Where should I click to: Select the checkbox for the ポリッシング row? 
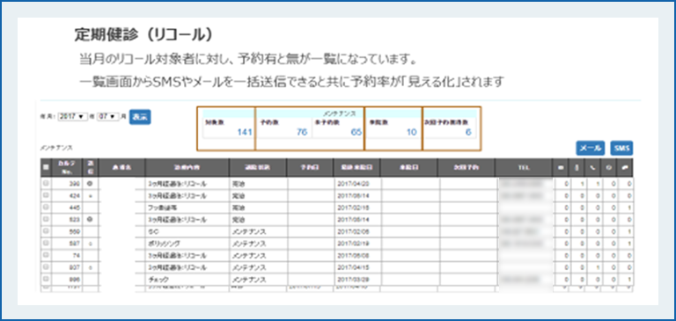click(x=46, y=244)
